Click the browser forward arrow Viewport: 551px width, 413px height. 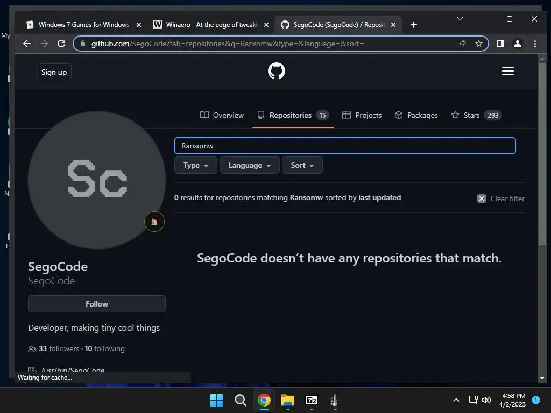tap(44, 44)
